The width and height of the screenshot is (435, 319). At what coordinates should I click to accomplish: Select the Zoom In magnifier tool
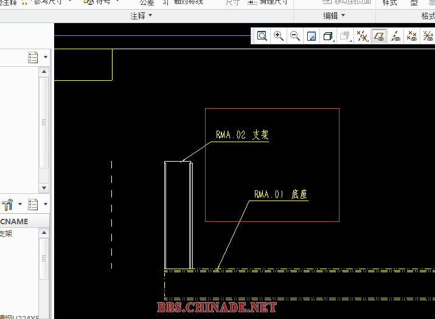pyautogui.click(x=279, y=36)
